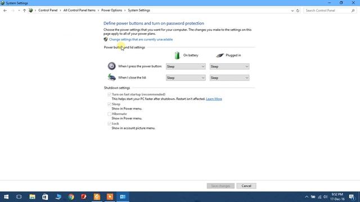360x202 pixels.
Task: Toggle Turn on fast startup checkbox
Action: coord(109,94)
